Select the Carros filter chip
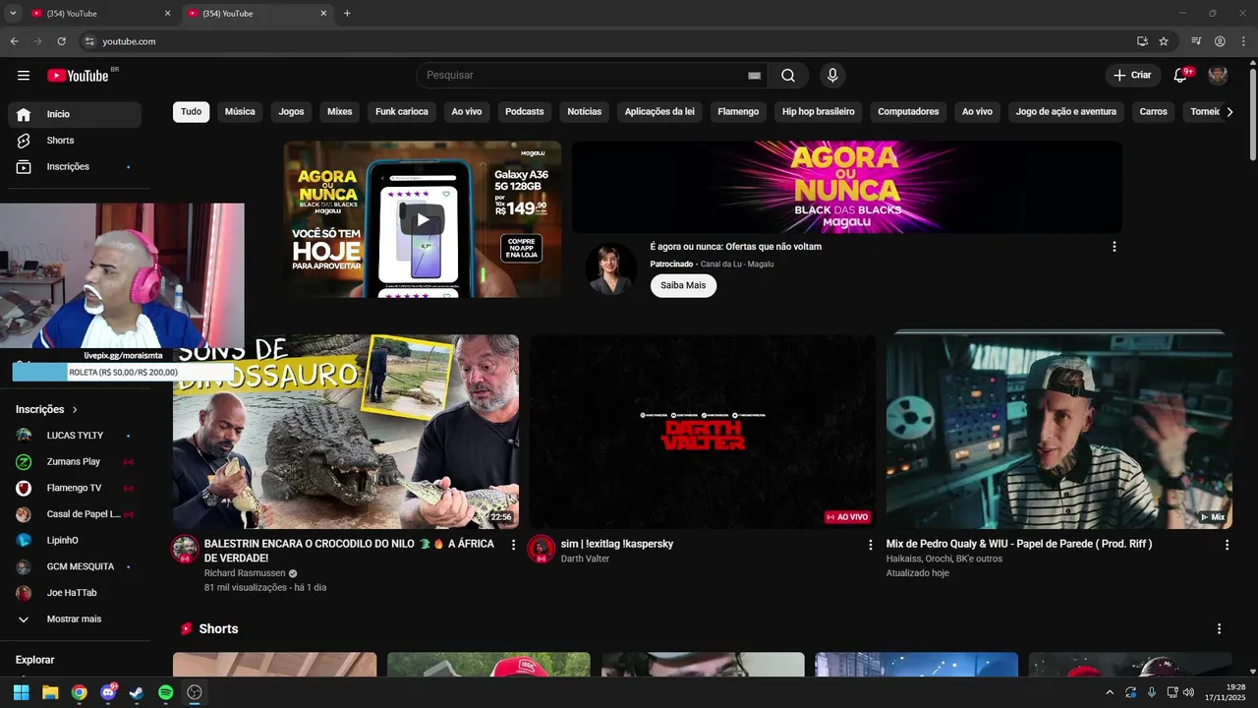 coord(1153,112)
